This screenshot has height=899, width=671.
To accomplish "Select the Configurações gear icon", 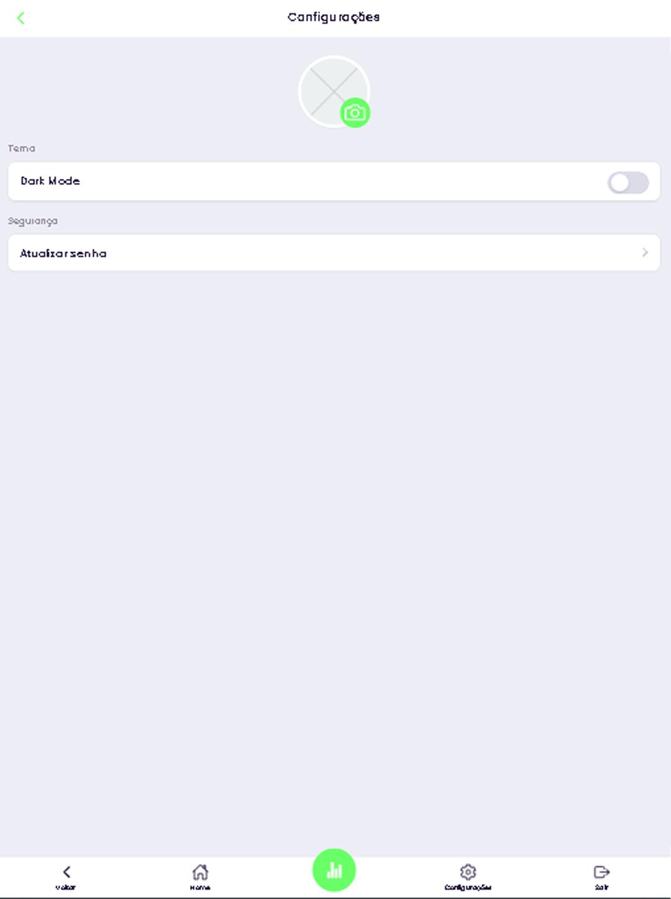I will tap(468, 872).
